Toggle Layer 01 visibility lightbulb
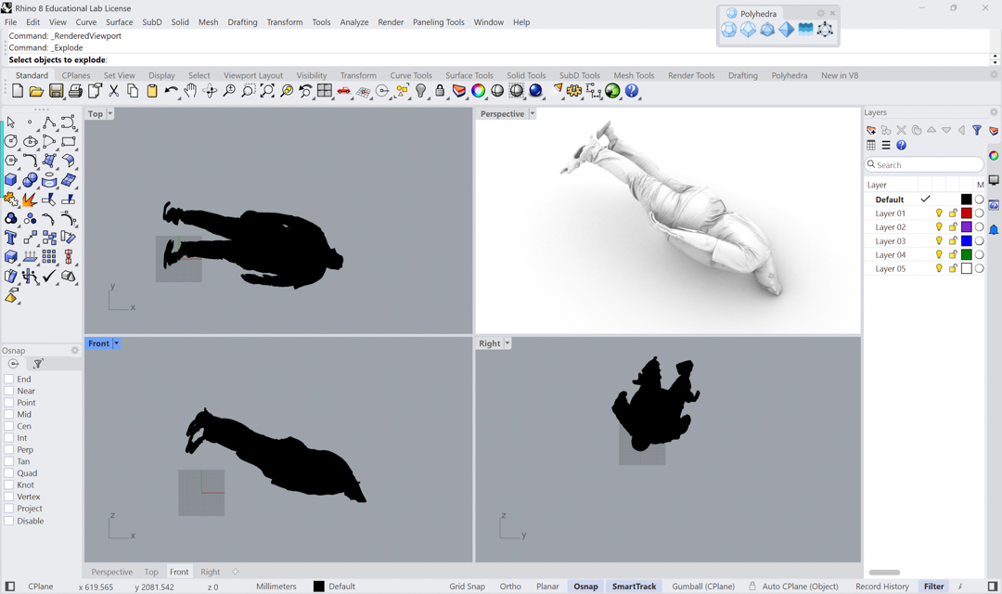1002x594 pixels. point(939,213)
